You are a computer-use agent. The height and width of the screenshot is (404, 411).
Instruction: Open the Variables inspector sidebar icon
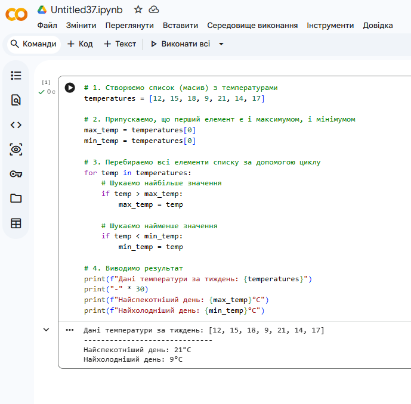click(16, 150)
